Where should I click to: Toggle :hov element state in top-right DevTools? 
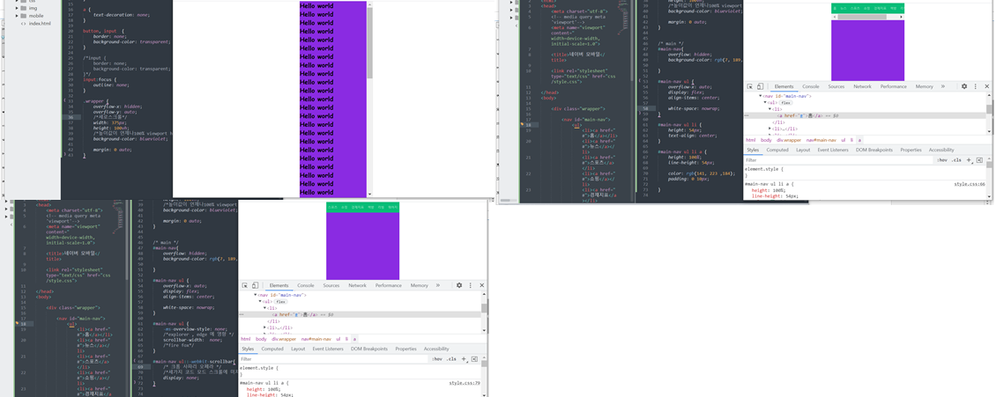click(x=942, y=160)
